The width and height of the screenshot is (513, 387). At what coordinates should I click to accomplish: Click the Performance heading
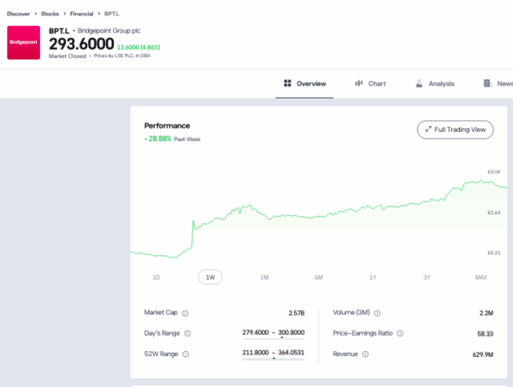[x=168, y=126]
